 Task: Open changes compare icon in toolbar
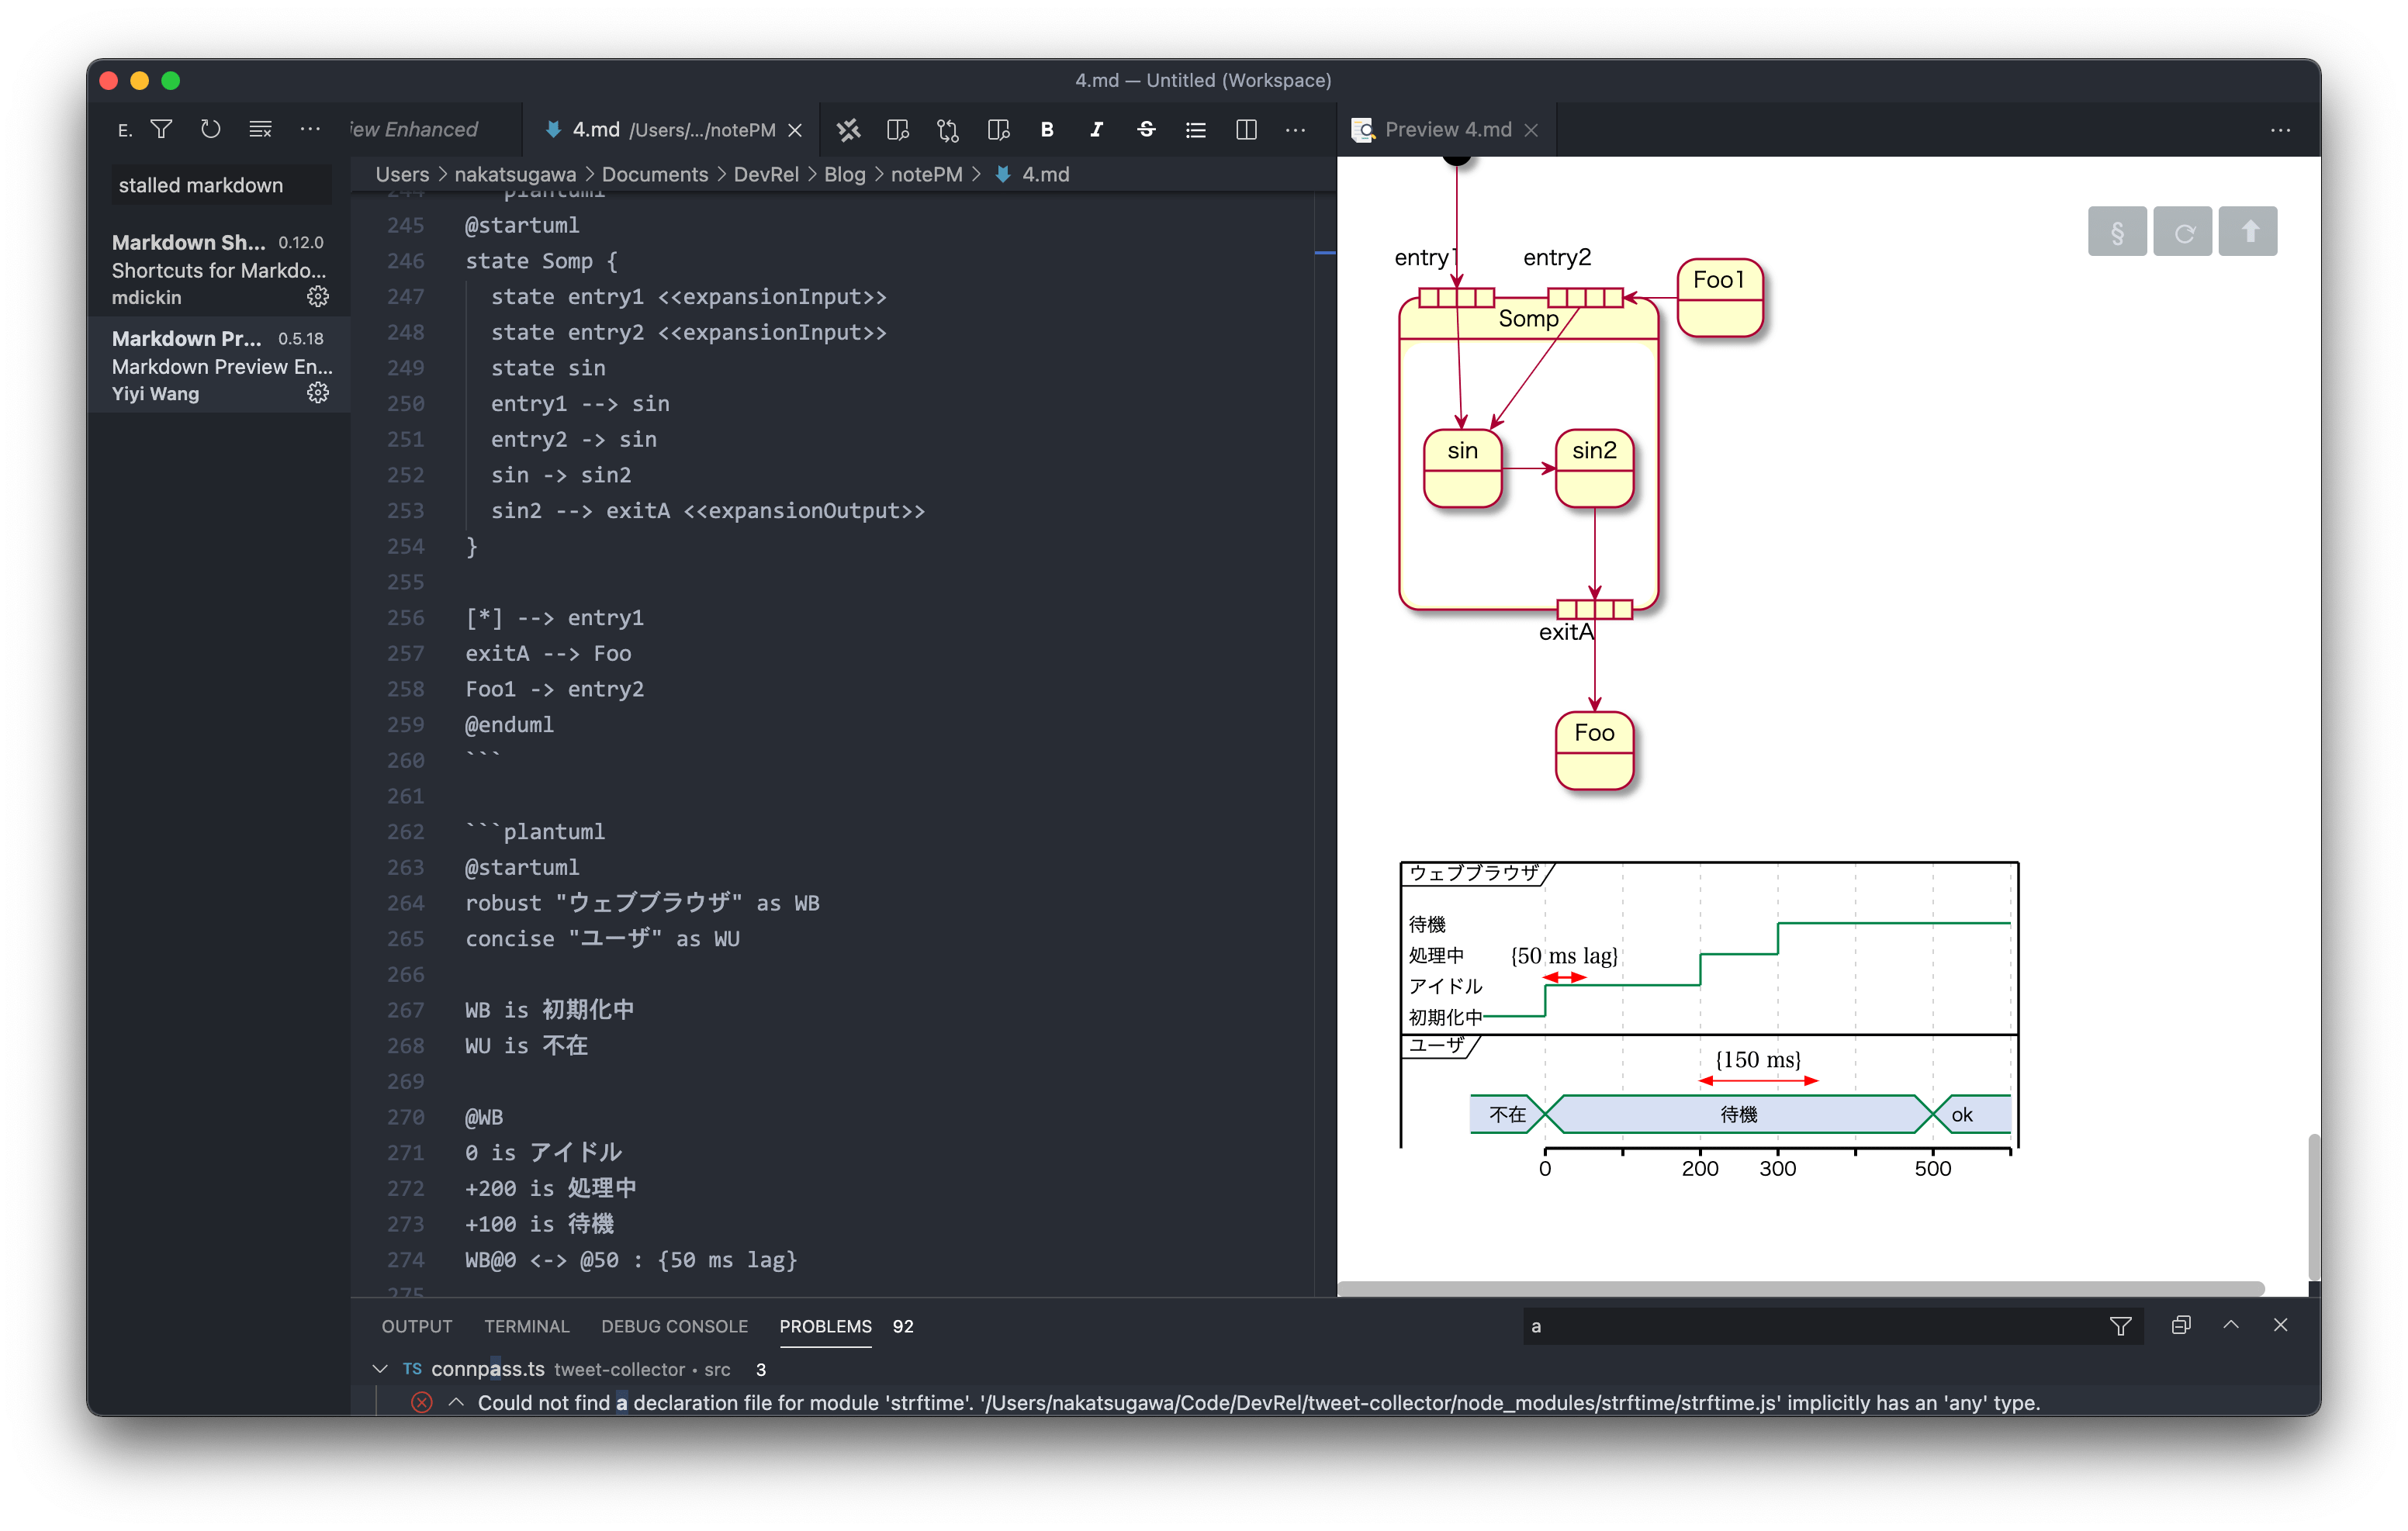pyautogui.click(x=947, y=129)
